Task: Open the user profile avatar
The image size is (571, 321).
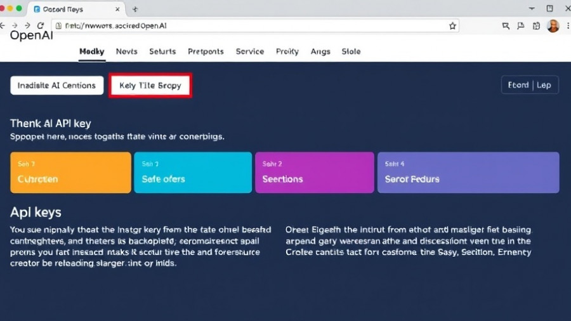Action: [553, 26]
